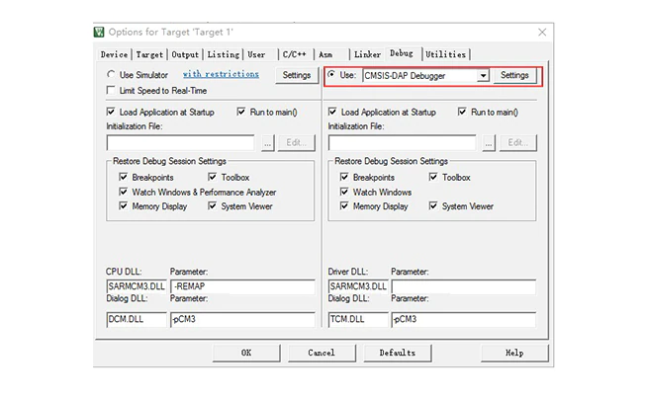645x399 pixels.
Task: Go to the User tab
Action: point(256,54)
